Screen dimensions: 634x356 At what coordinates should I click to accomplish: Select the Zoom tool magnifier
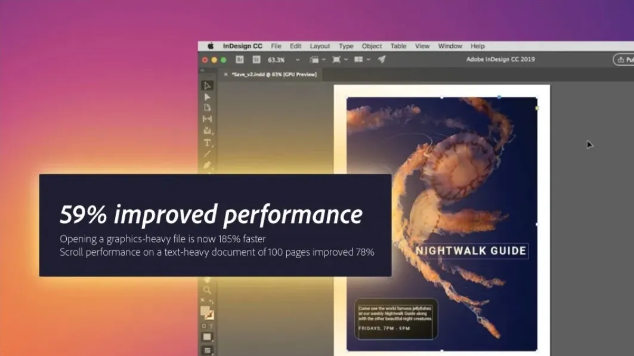tap(206, 290)
